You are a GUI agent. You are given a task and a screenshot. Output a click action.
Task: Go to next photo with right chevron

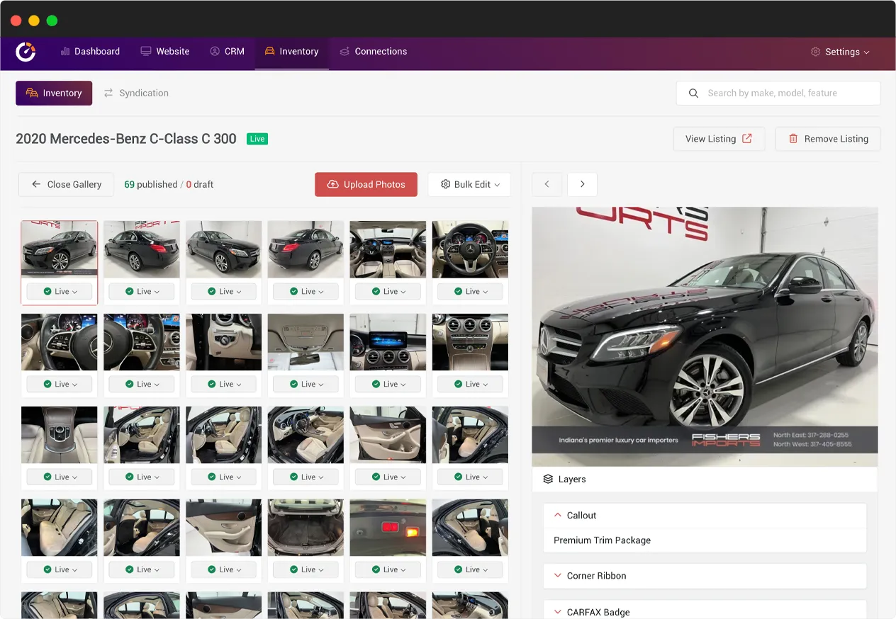pyautogui.click(x=582, y=184)
